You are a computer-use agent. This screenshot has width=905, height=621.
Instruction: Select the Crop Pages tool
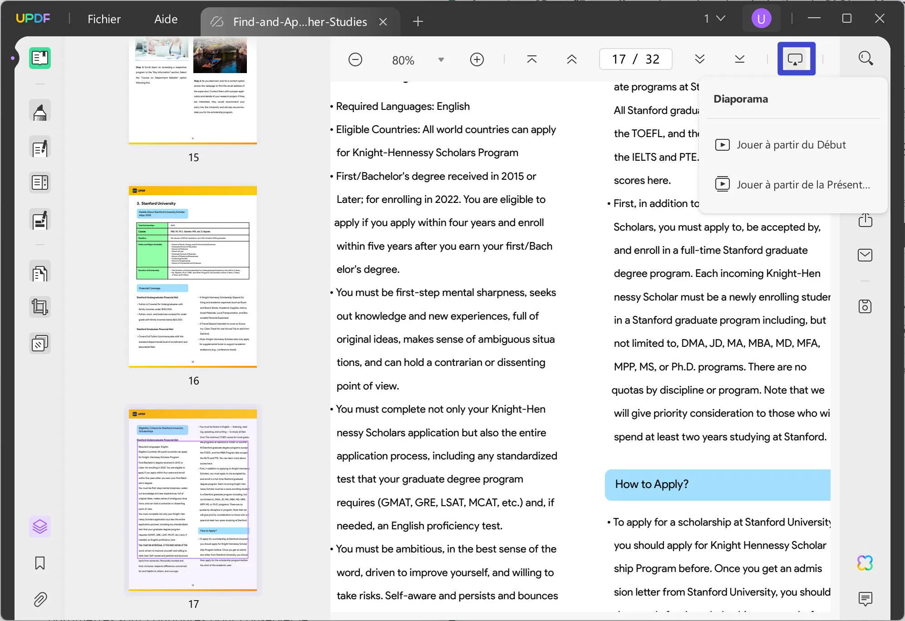tap(40, 307)
